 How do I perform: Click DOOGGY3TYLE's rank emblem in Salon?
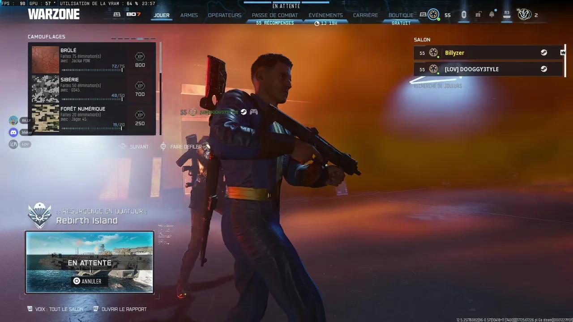433,69
